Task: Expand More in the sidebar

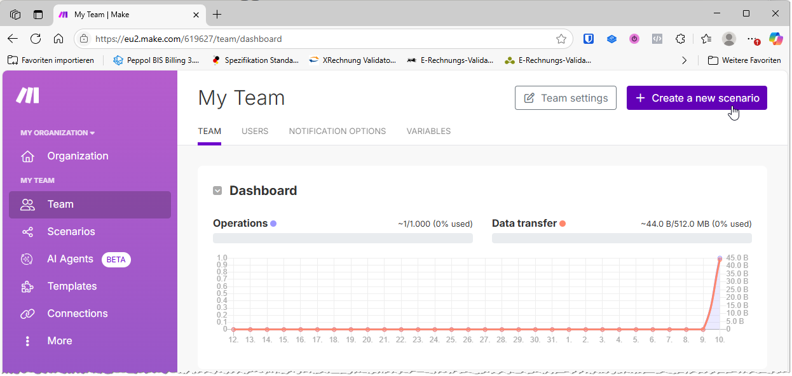Action: click(x=27, y=341)
